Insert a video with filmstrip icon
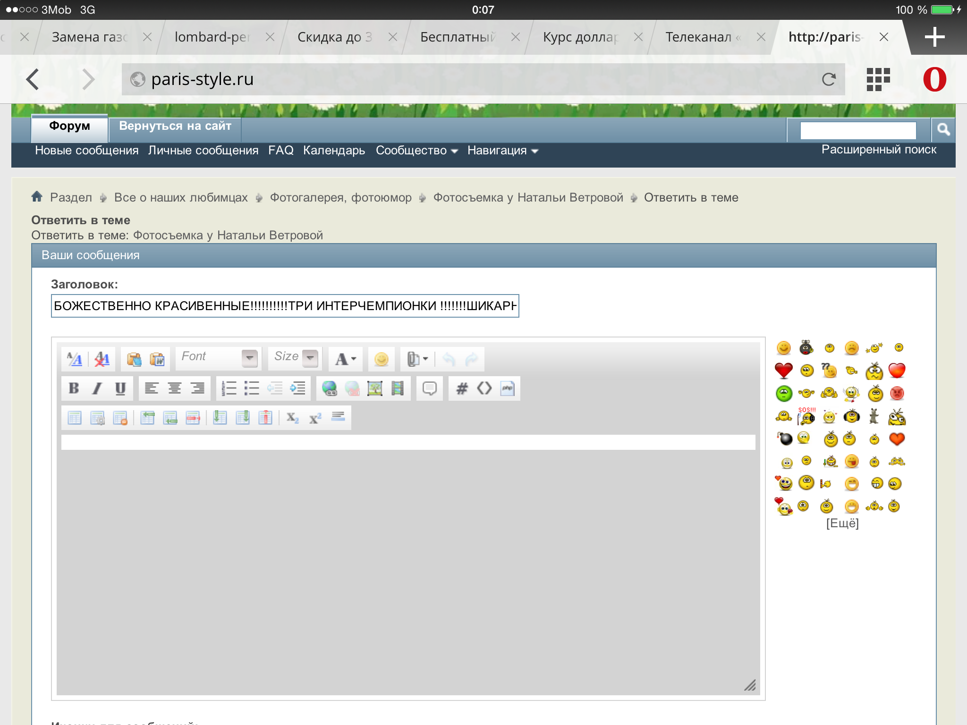 [x=398, y=388]
